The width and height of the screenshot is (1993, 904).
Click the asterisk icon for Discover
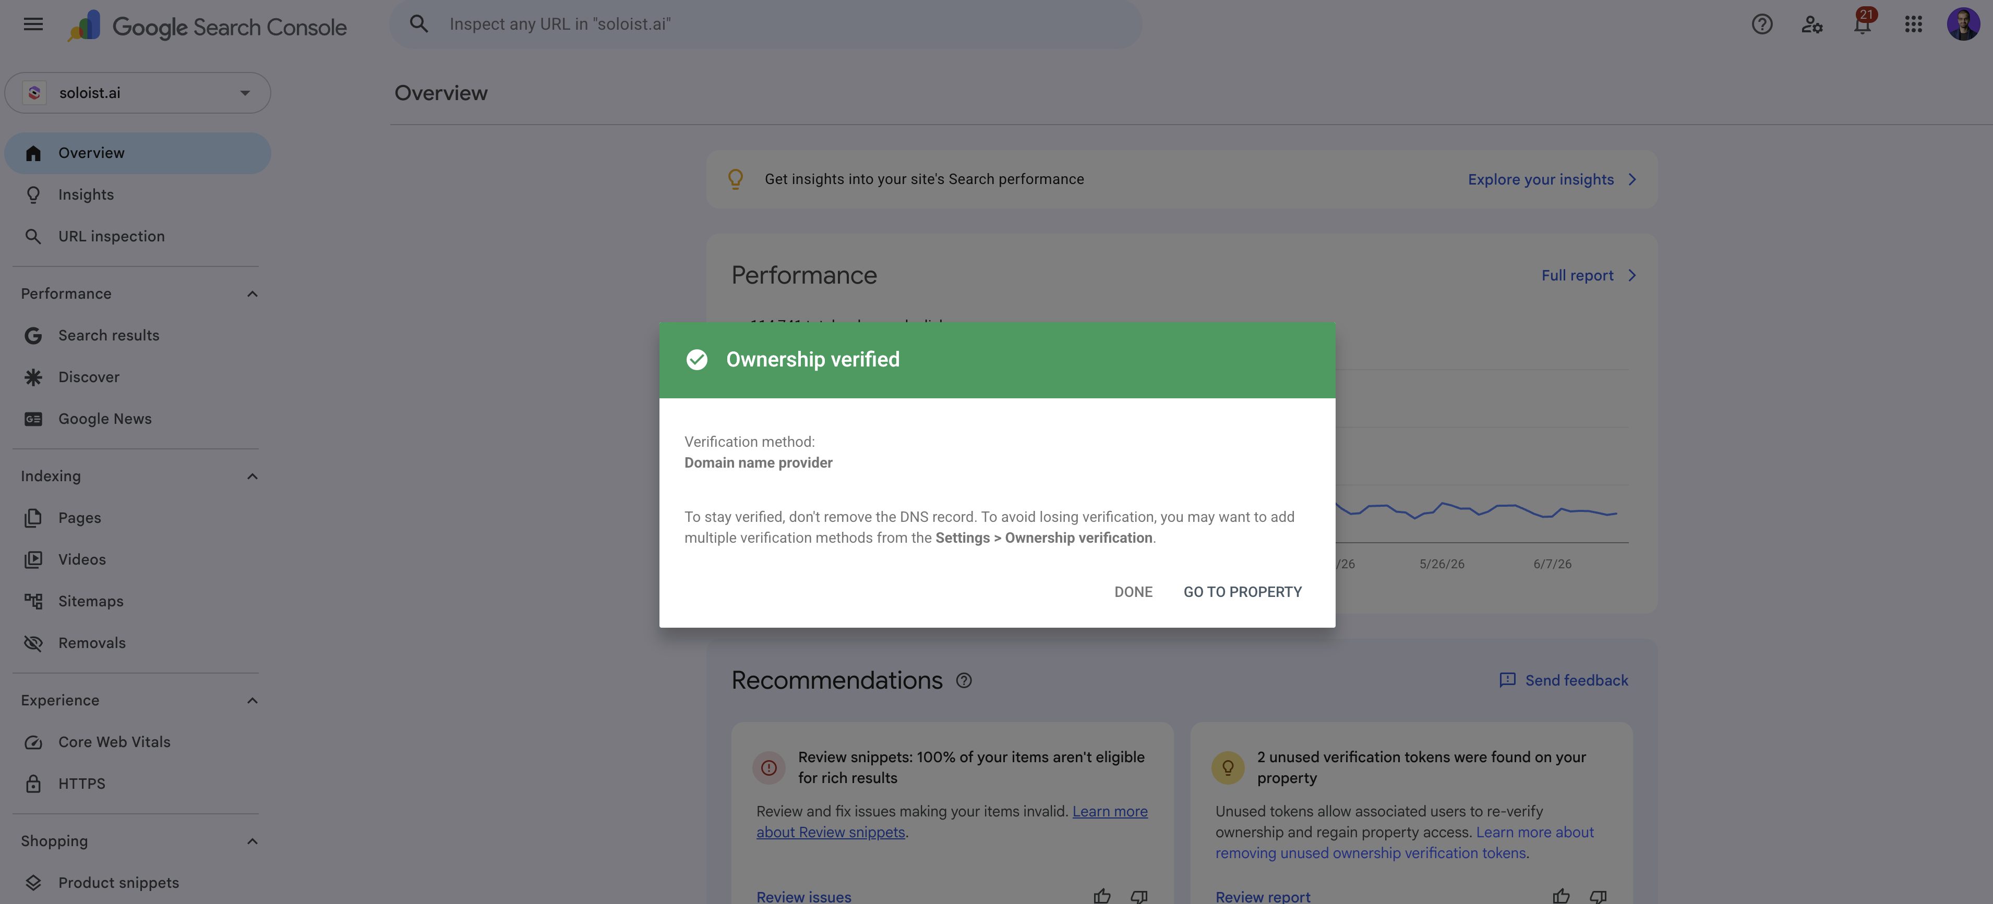click(x=32, y=377)
